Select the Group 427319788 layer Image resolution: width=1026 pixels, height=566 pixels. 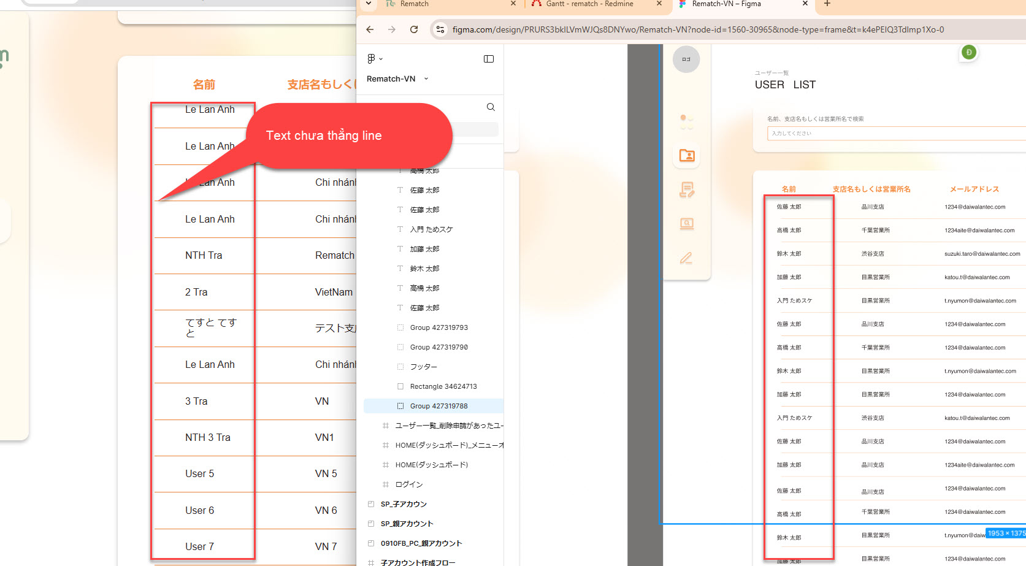tap(438, 406)
